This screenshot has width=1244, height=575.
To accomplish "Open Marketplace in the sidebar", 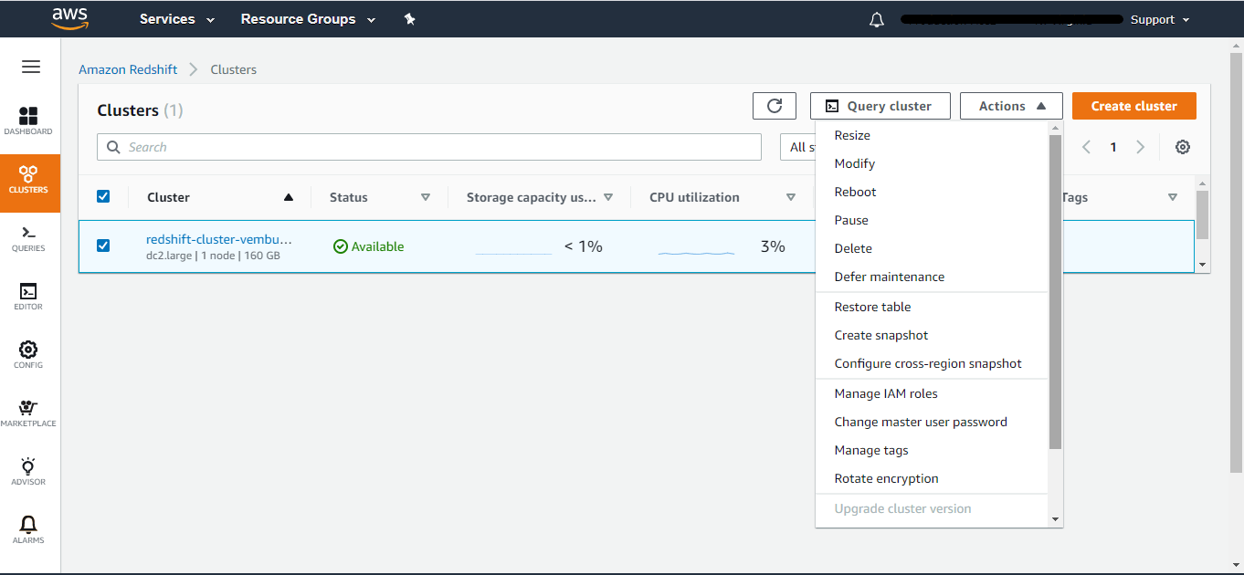I will tap(28, 414).
